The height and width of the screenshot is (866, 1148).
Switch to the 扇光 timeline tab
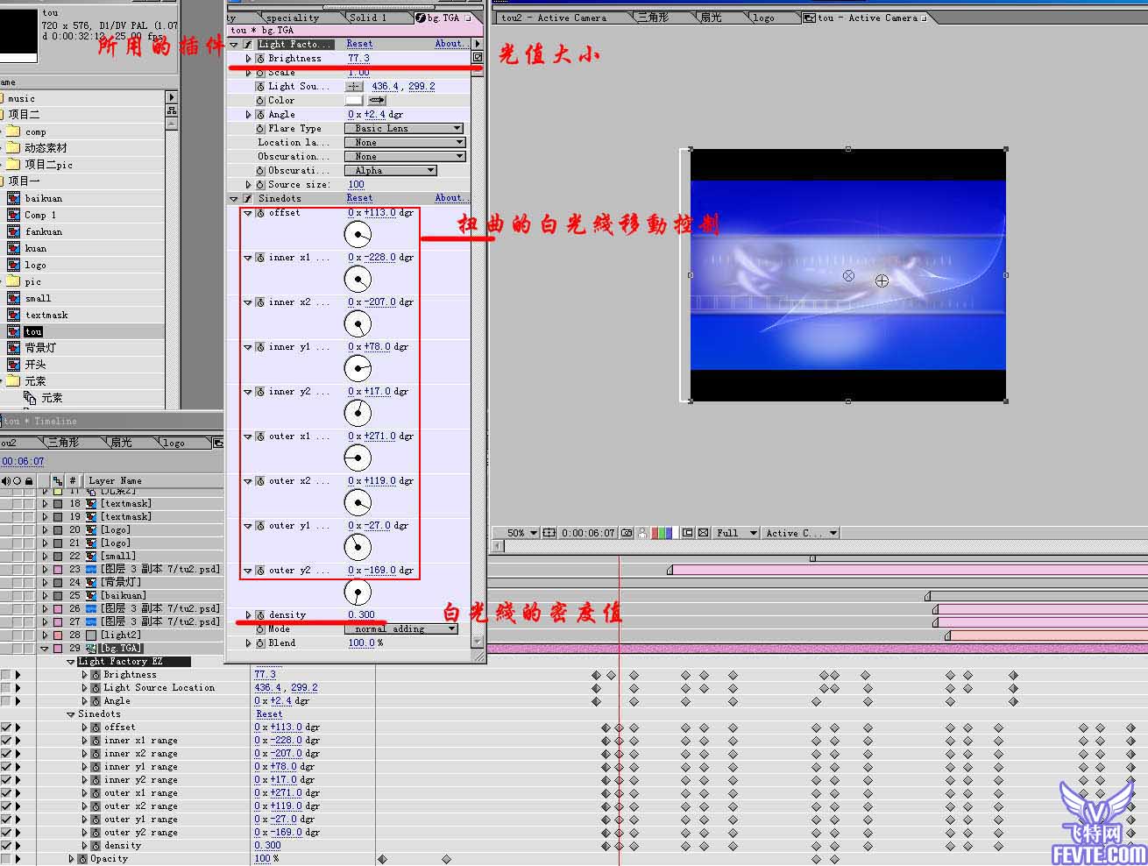click(x=121, y=444)
